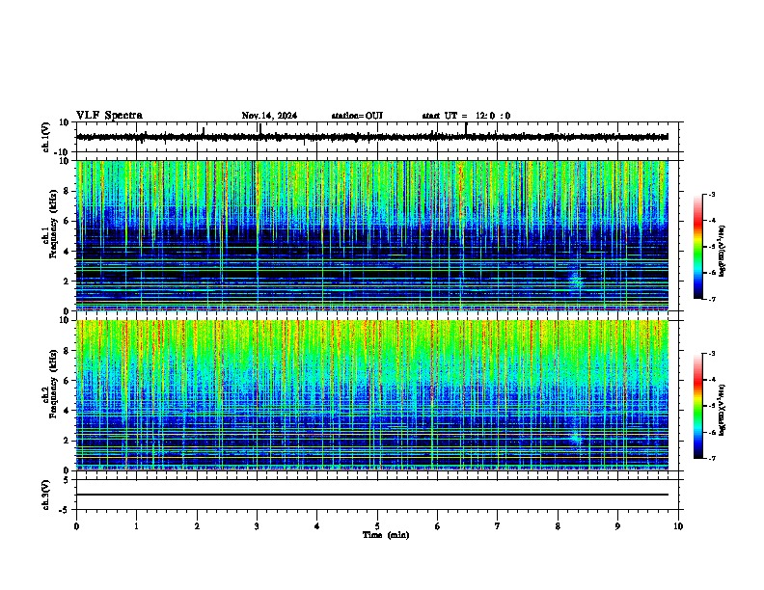
Task: Click tick label "1" on the Time axis
Action: click(x=137, y=526)
